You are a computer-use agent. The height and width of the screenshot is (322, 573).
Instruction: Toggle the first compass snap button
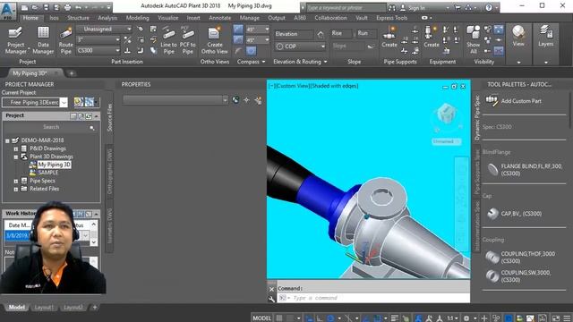[238, 30]
